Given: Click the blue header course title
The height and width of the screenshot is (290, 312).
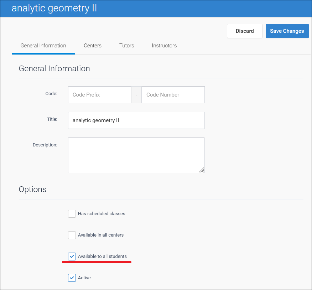Looking at the screenshot, I should point(54,8).
